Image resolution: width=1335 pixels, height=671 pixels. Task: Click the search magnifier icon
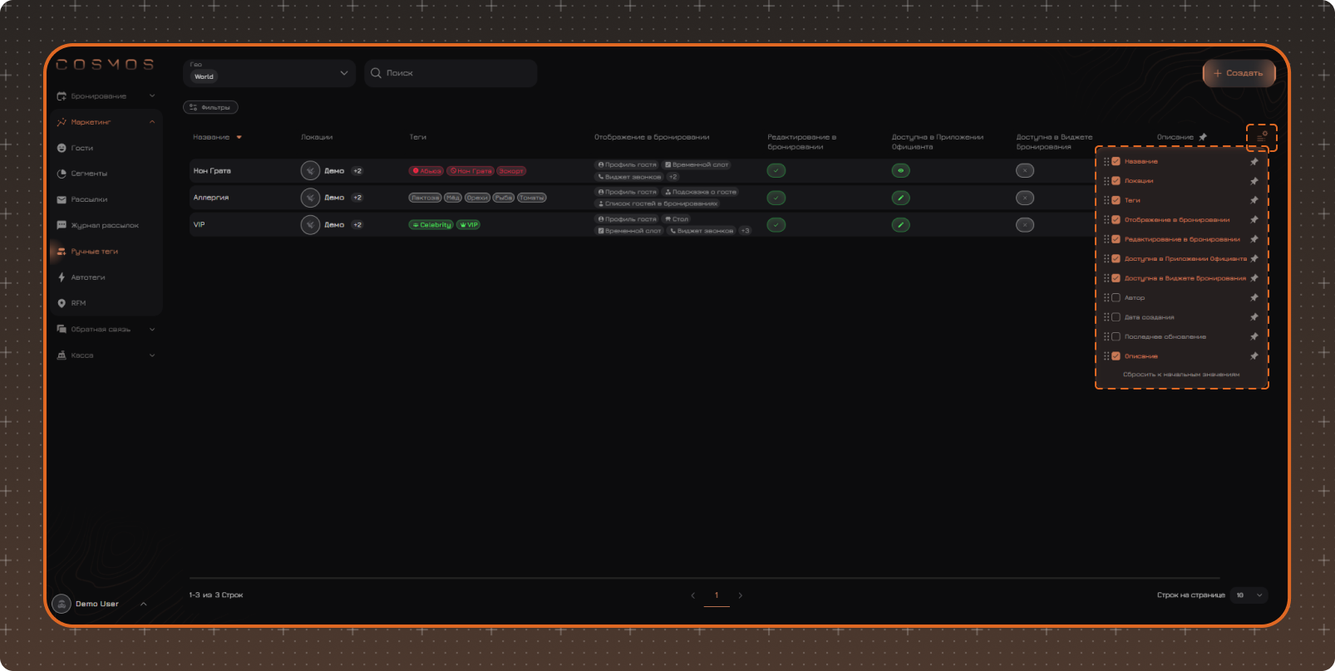376,73
